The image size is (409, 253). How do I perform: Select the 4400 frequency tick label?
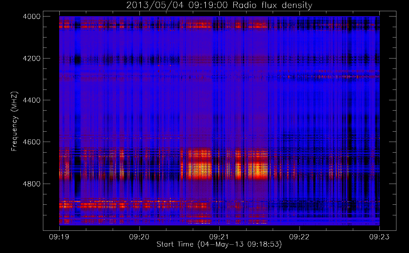click(32, 100)
